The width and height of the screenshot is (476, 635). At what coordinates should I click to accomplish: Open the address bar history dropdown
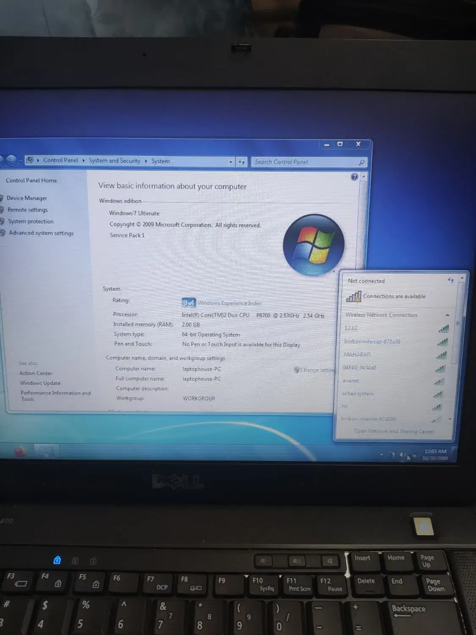(231, 162)
